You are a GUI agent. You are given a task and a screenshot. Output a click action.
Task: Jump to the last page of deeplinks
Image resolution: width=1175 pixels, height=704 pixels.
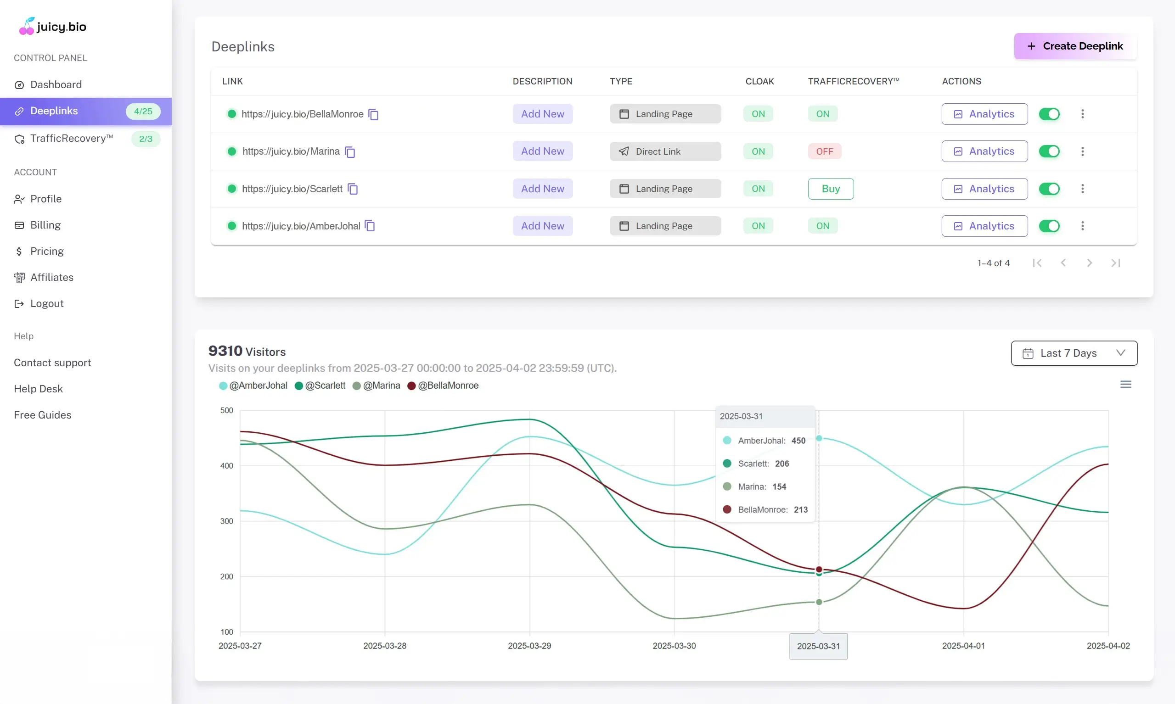[1115, 263]
